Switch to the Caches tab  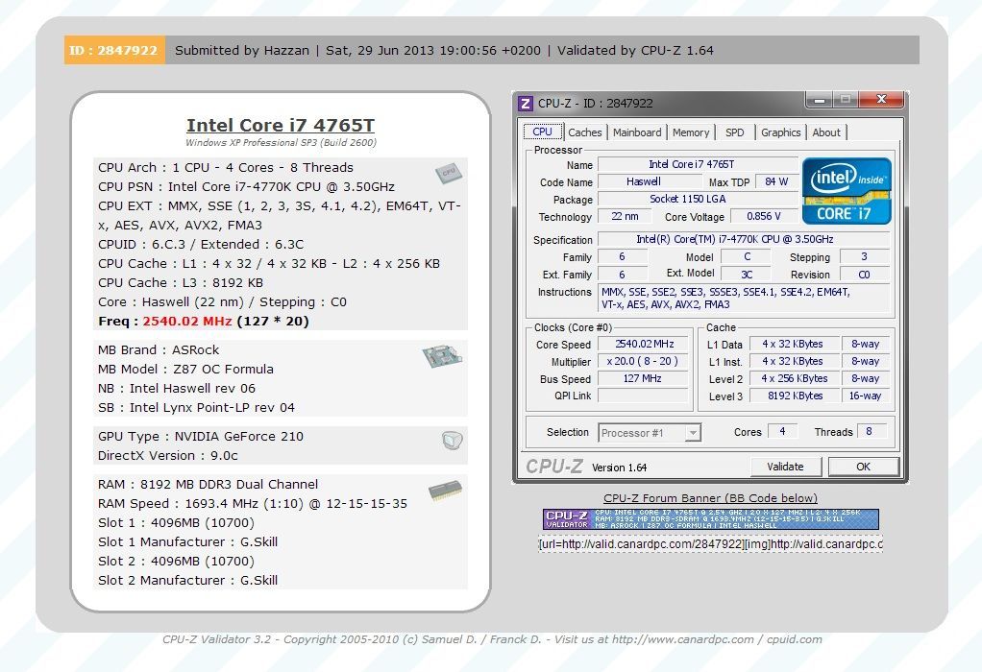tap(585, 132)
